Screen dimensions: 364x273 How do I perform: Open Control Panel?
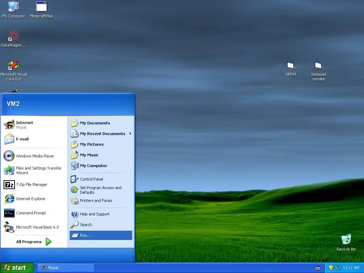(101, 179)
